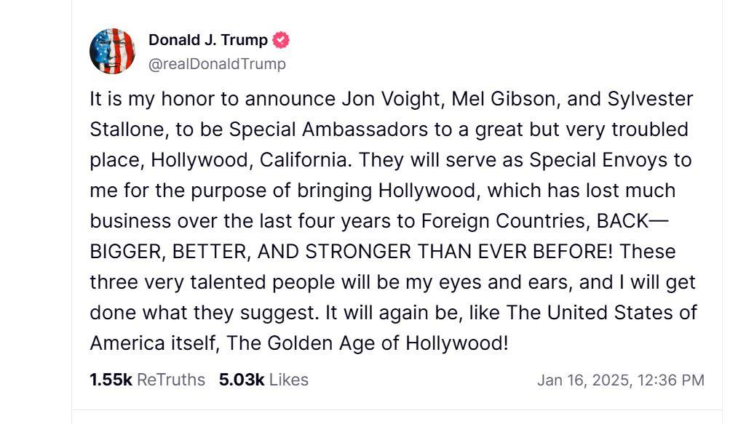730x424 pixels.
Task: Click the Likes label
Action: click(x=289, y=380)
